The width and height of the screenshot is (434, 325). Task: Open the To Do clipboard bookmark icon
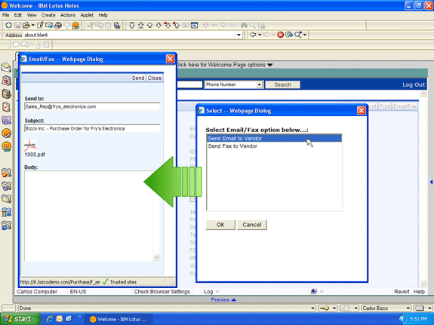point(6,107)
